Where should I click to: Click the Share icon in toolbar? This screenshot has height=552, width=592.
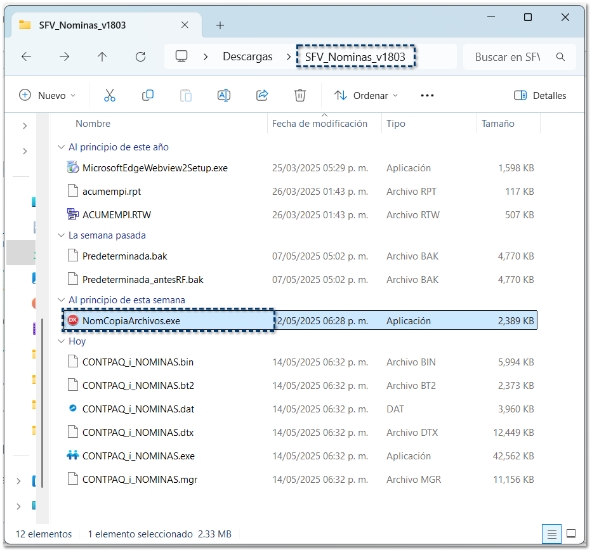[x=262, y=95]
